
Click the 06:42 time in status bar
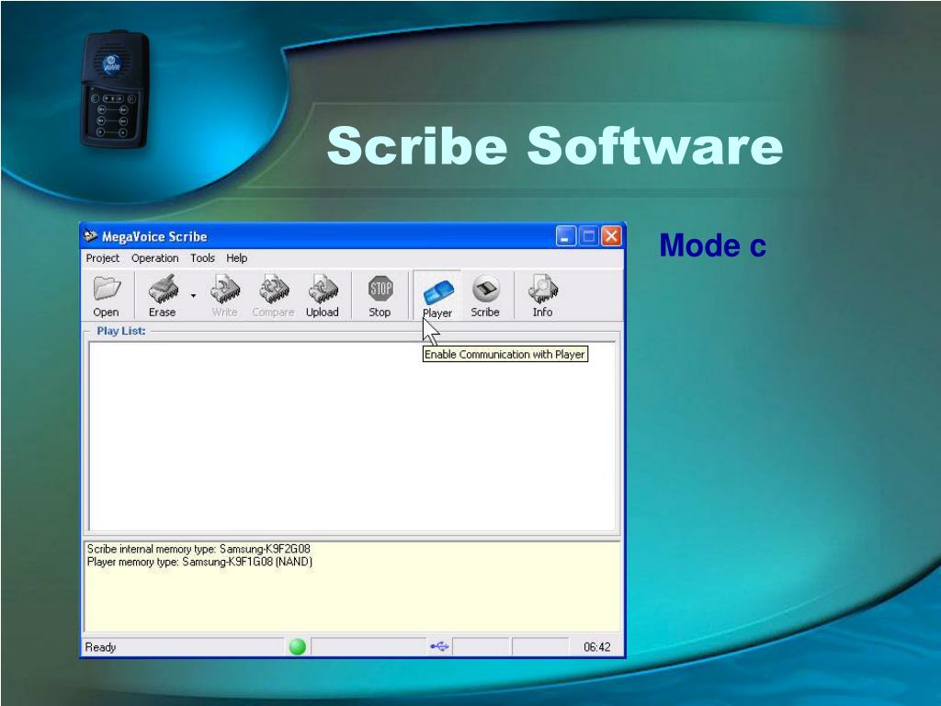click(597, 647)
